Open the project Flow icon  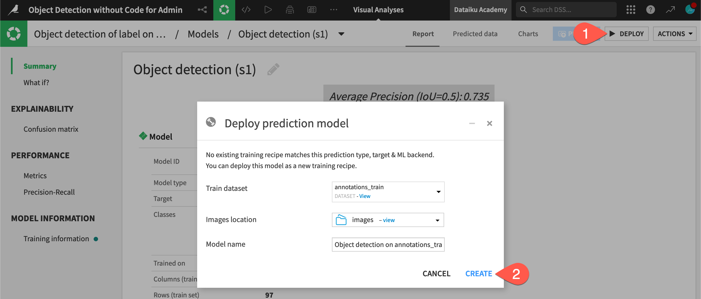point(202,10)
